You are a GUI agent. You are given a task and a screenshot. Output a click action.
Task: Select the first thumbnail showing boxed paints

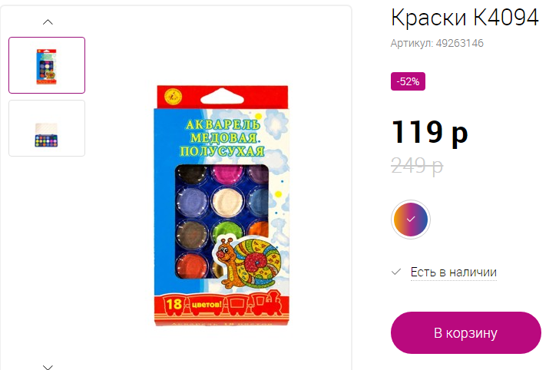47,65
